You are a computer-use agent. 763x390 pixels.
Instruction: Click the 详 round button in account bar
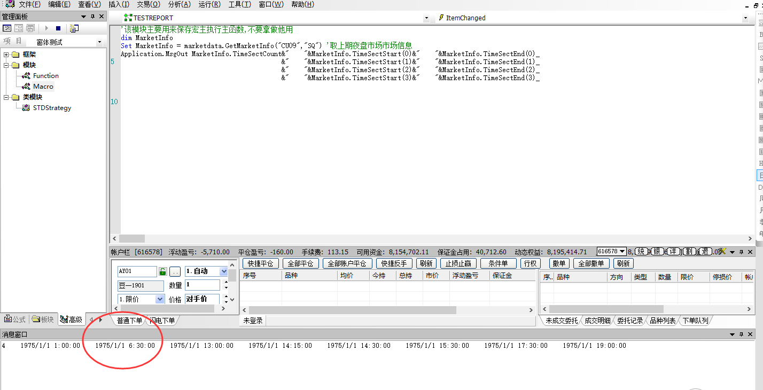673,252
